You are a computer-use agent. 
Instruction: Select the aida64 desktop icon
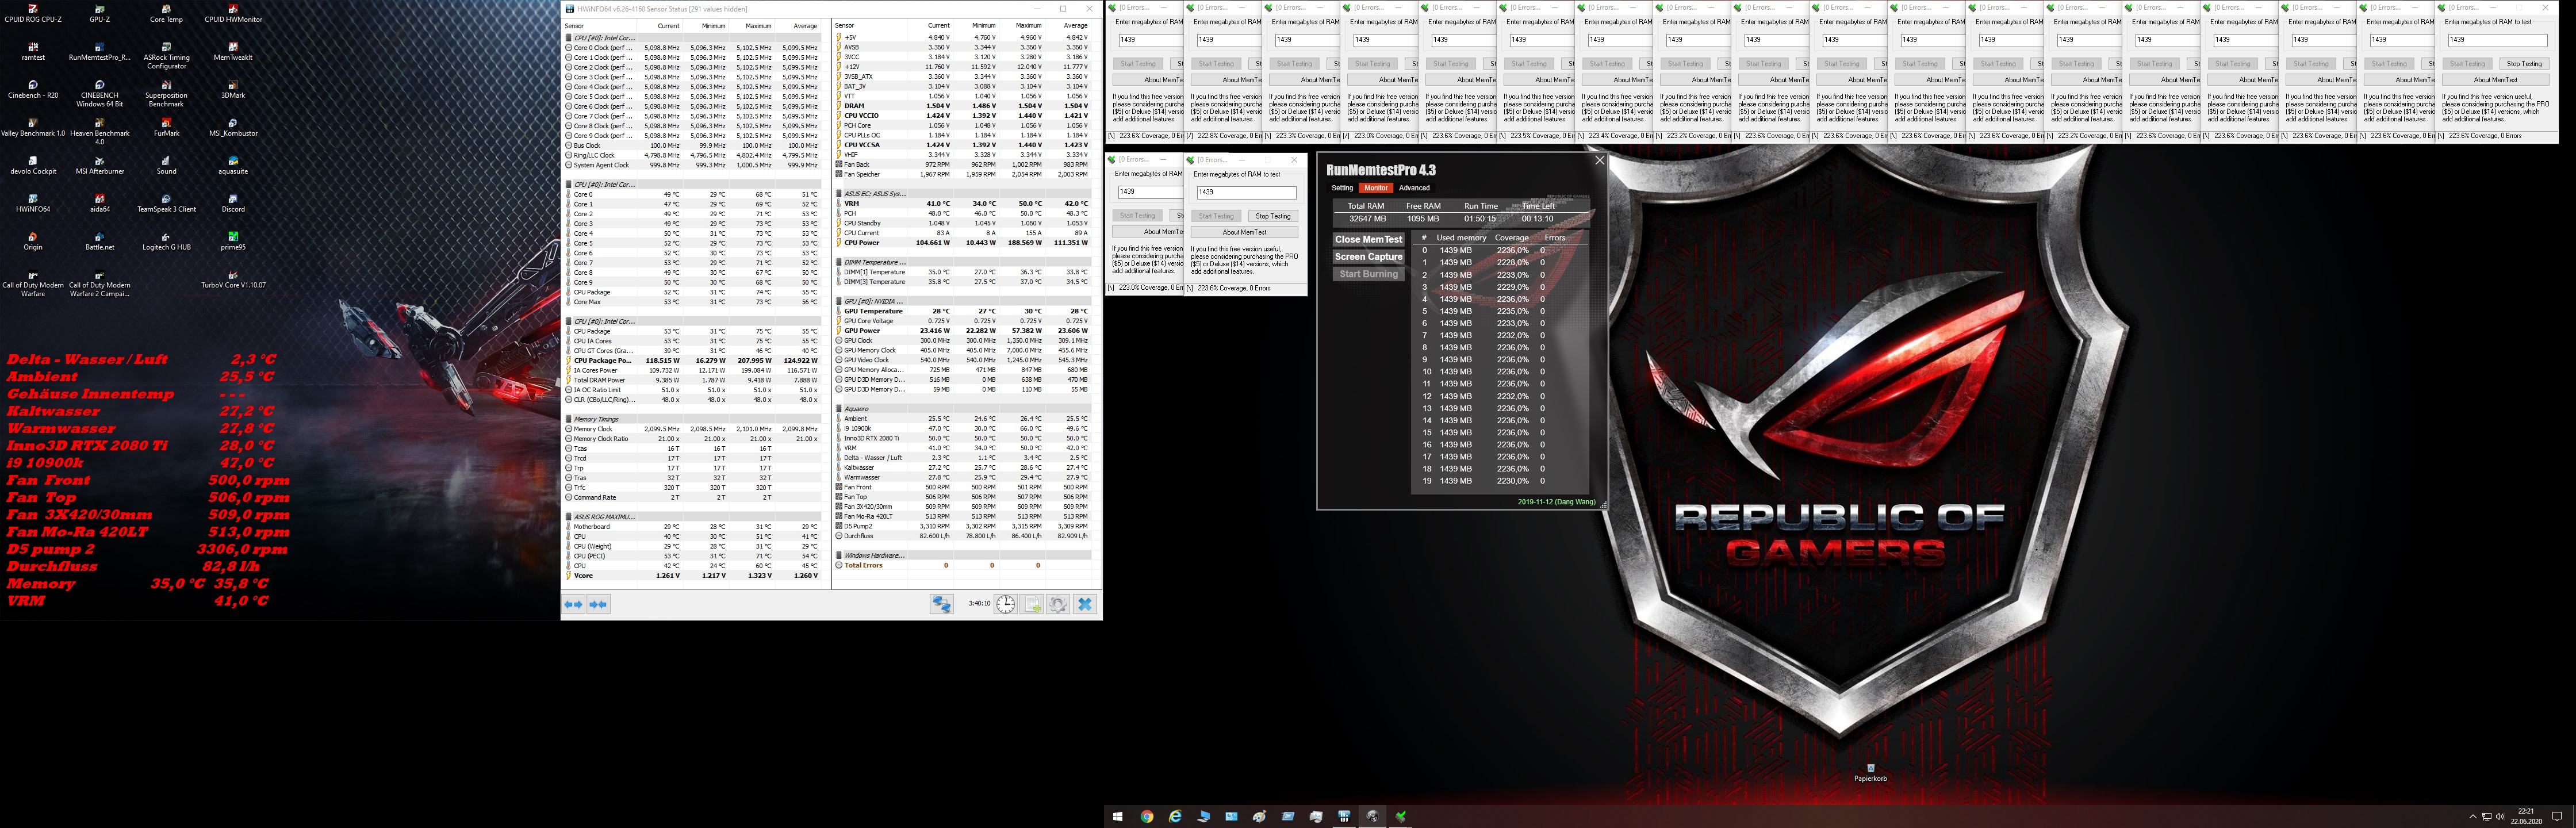pos(100,203)
